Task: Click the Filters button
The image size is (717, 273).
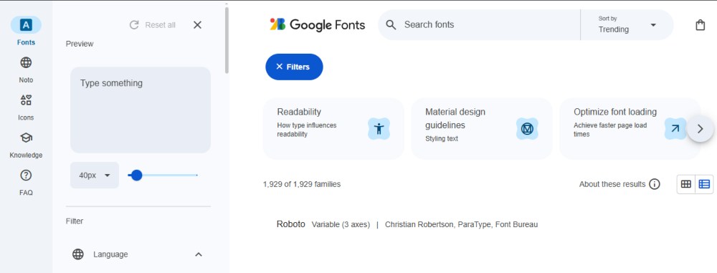Action: (x=294, y=67)
